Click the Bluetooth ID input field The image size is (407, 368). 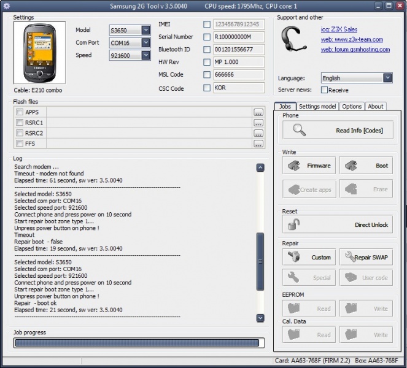point(239,49)
